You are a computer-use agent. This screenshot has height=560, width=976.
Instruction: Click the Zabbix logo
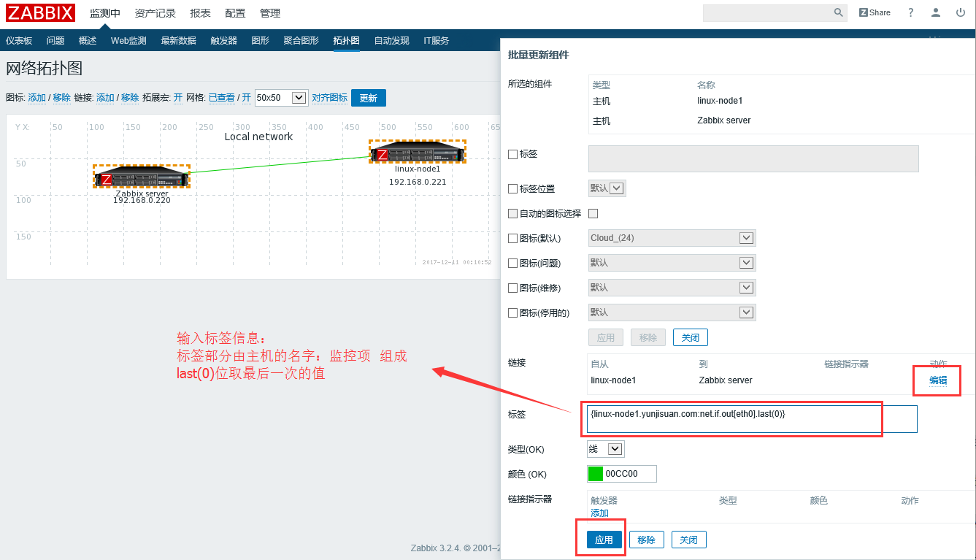(x=41, y=12)
